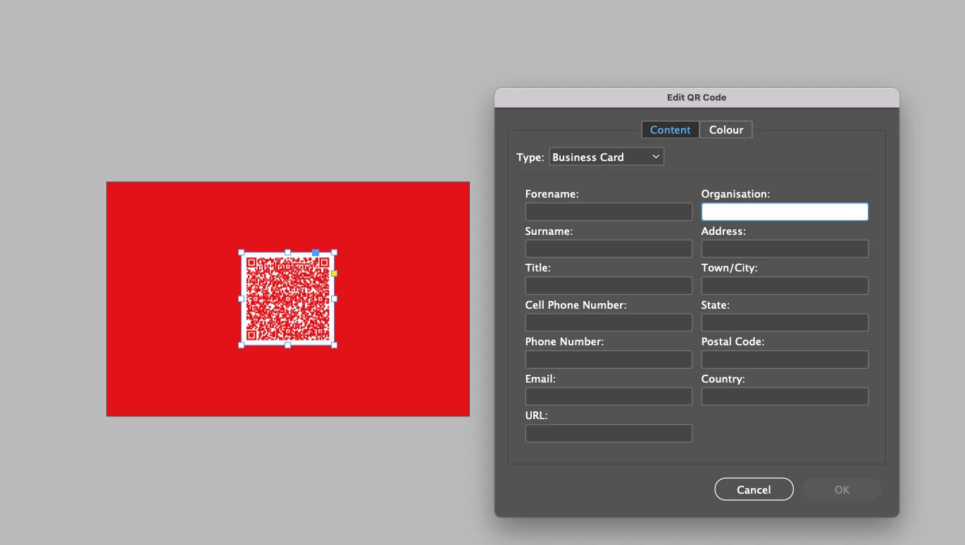Click the Edit QR Code title bar
965x545 pixels.
(x=697, y=98)
